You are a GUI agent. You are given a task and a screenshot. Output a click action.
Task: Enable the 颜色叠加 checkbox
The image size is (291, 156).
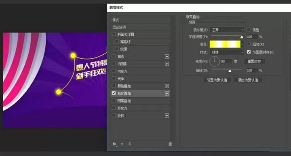point(114,85)
